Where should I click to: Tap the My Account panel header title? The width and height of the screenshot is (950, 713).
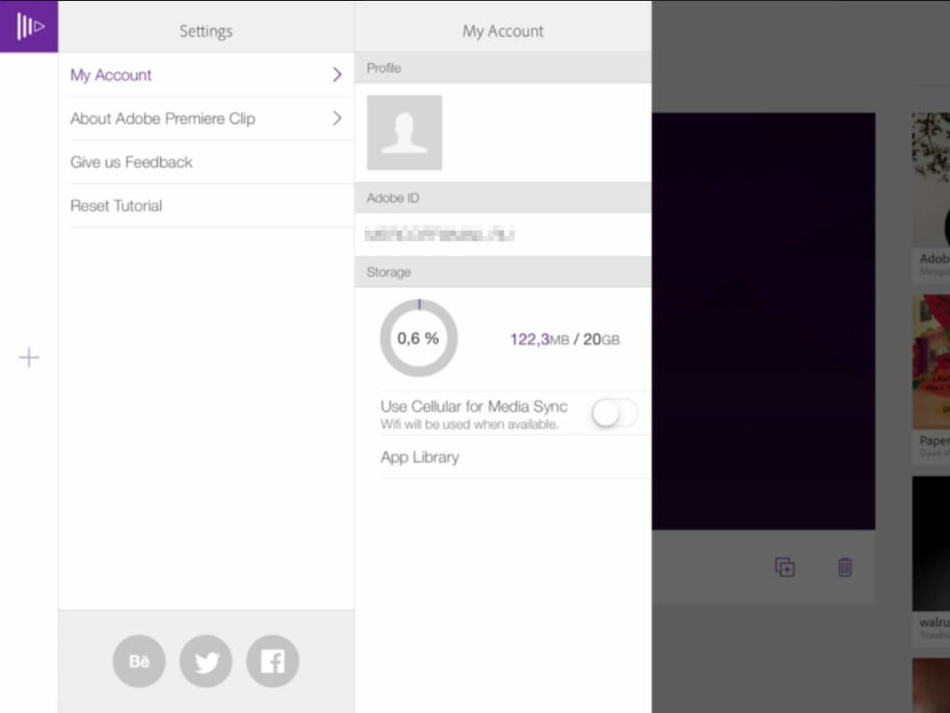503,31
